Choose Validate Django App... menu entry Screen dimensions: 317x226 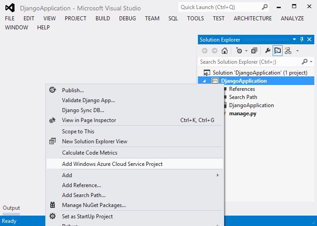pos(134,100)
